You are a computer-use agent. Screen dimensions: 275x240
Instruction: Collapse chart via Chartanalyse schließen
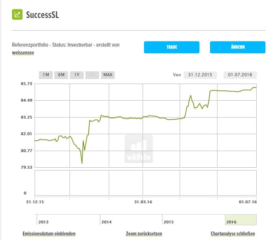(x=233, y=234)
